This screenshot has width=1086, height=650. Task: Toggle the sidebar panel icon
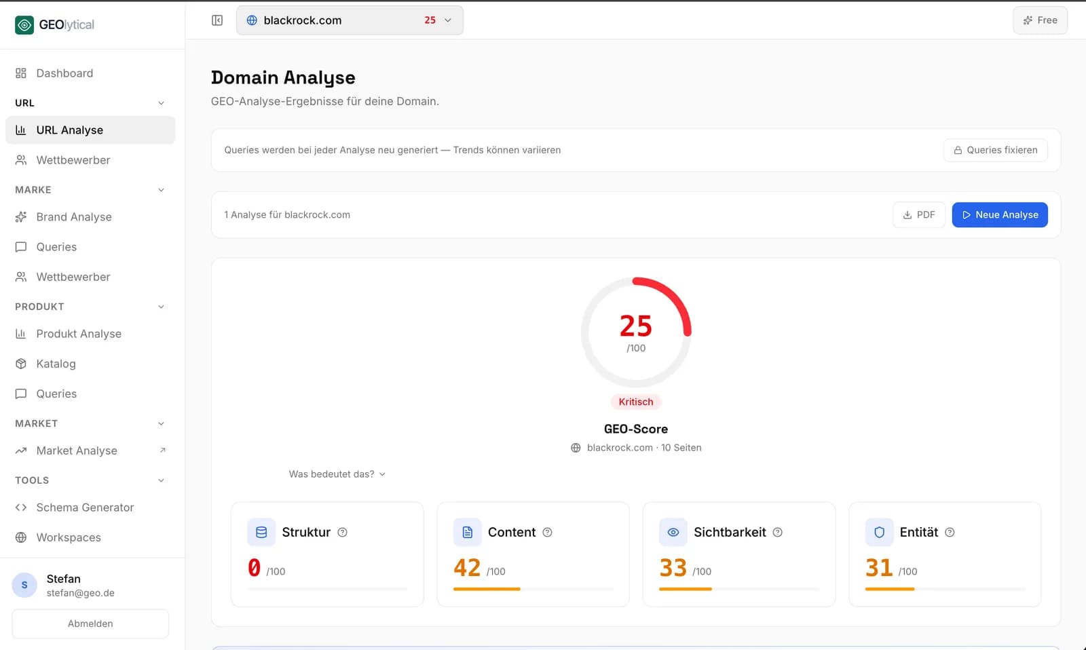[217, 20]
